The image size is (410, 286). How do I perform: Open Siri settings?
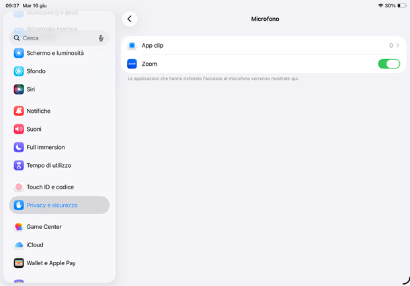click(59, 89)
